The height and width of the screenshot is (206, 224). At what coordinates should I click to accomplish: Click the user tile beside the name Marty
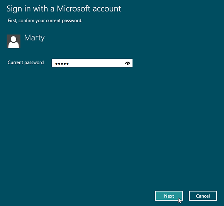pyautogui.click(x=14, y=41)
